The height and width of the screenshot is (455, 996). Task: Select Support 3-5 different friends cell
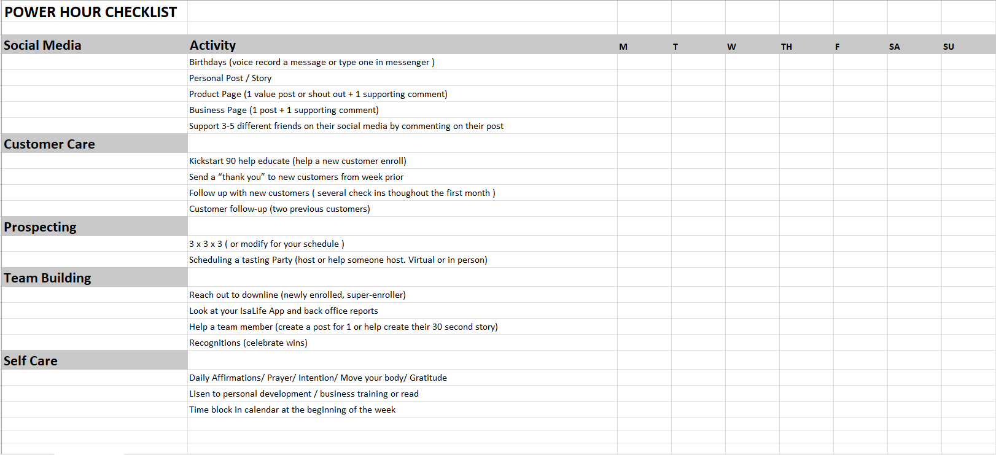(402, 126)
